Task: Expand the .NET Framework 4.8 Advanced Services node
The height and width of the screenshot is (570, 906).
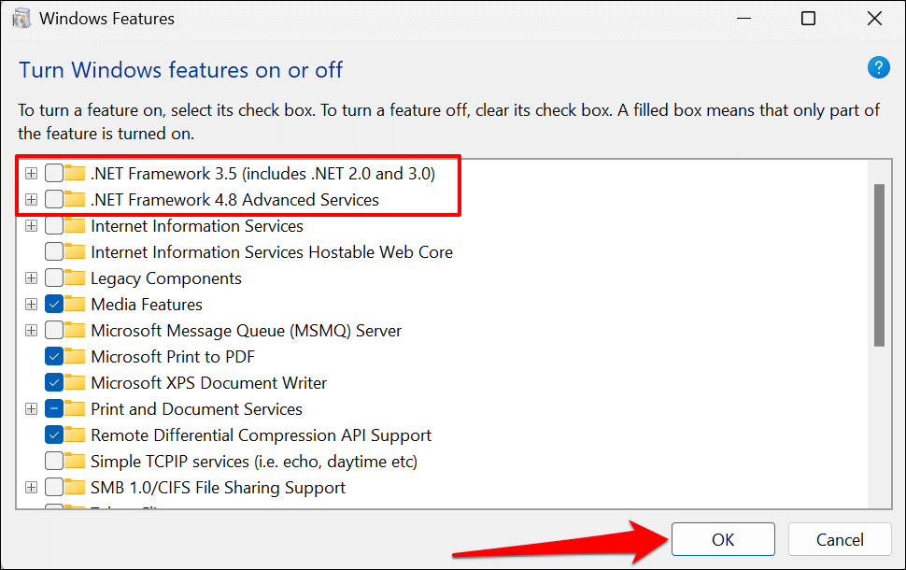Action: (32, 200)
